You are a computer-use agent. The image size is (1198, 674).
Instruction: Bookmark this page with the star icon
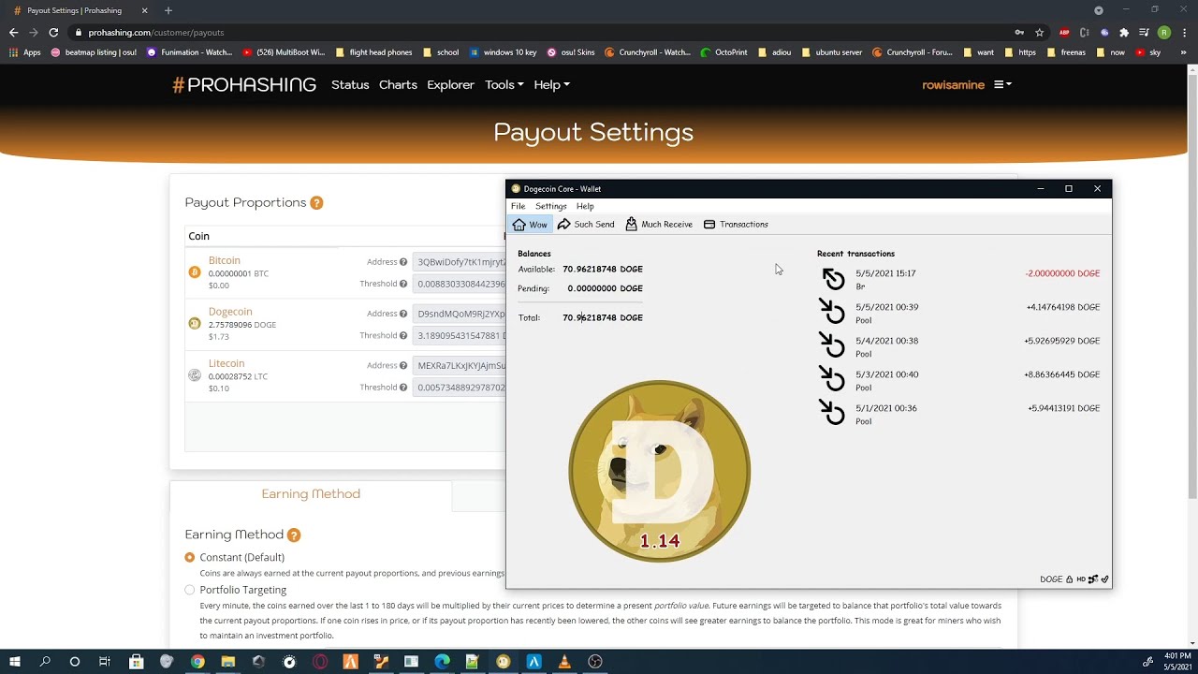1039,32
